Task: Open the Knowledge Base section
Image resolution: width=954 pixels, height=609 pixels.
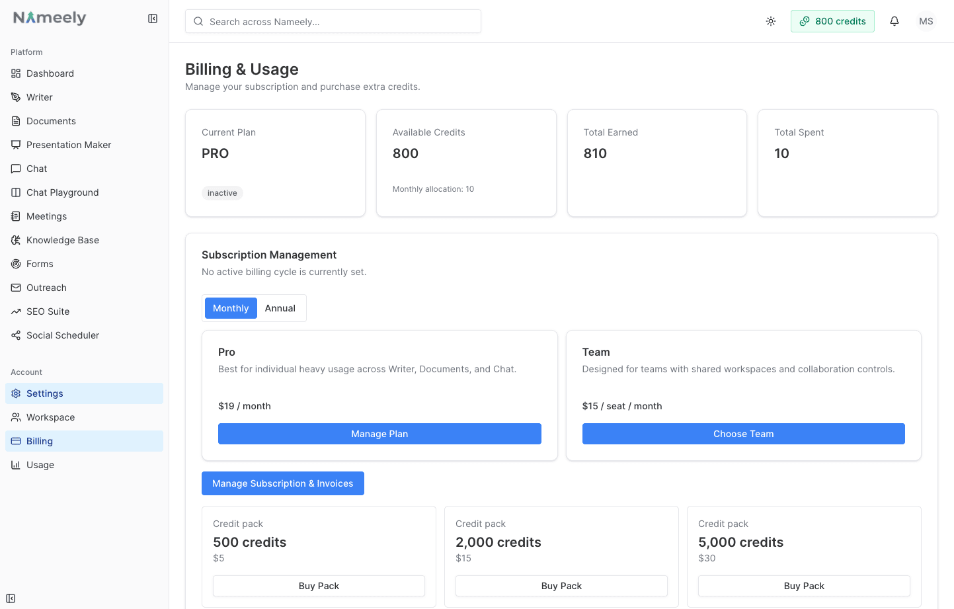Action: point(63,240)
